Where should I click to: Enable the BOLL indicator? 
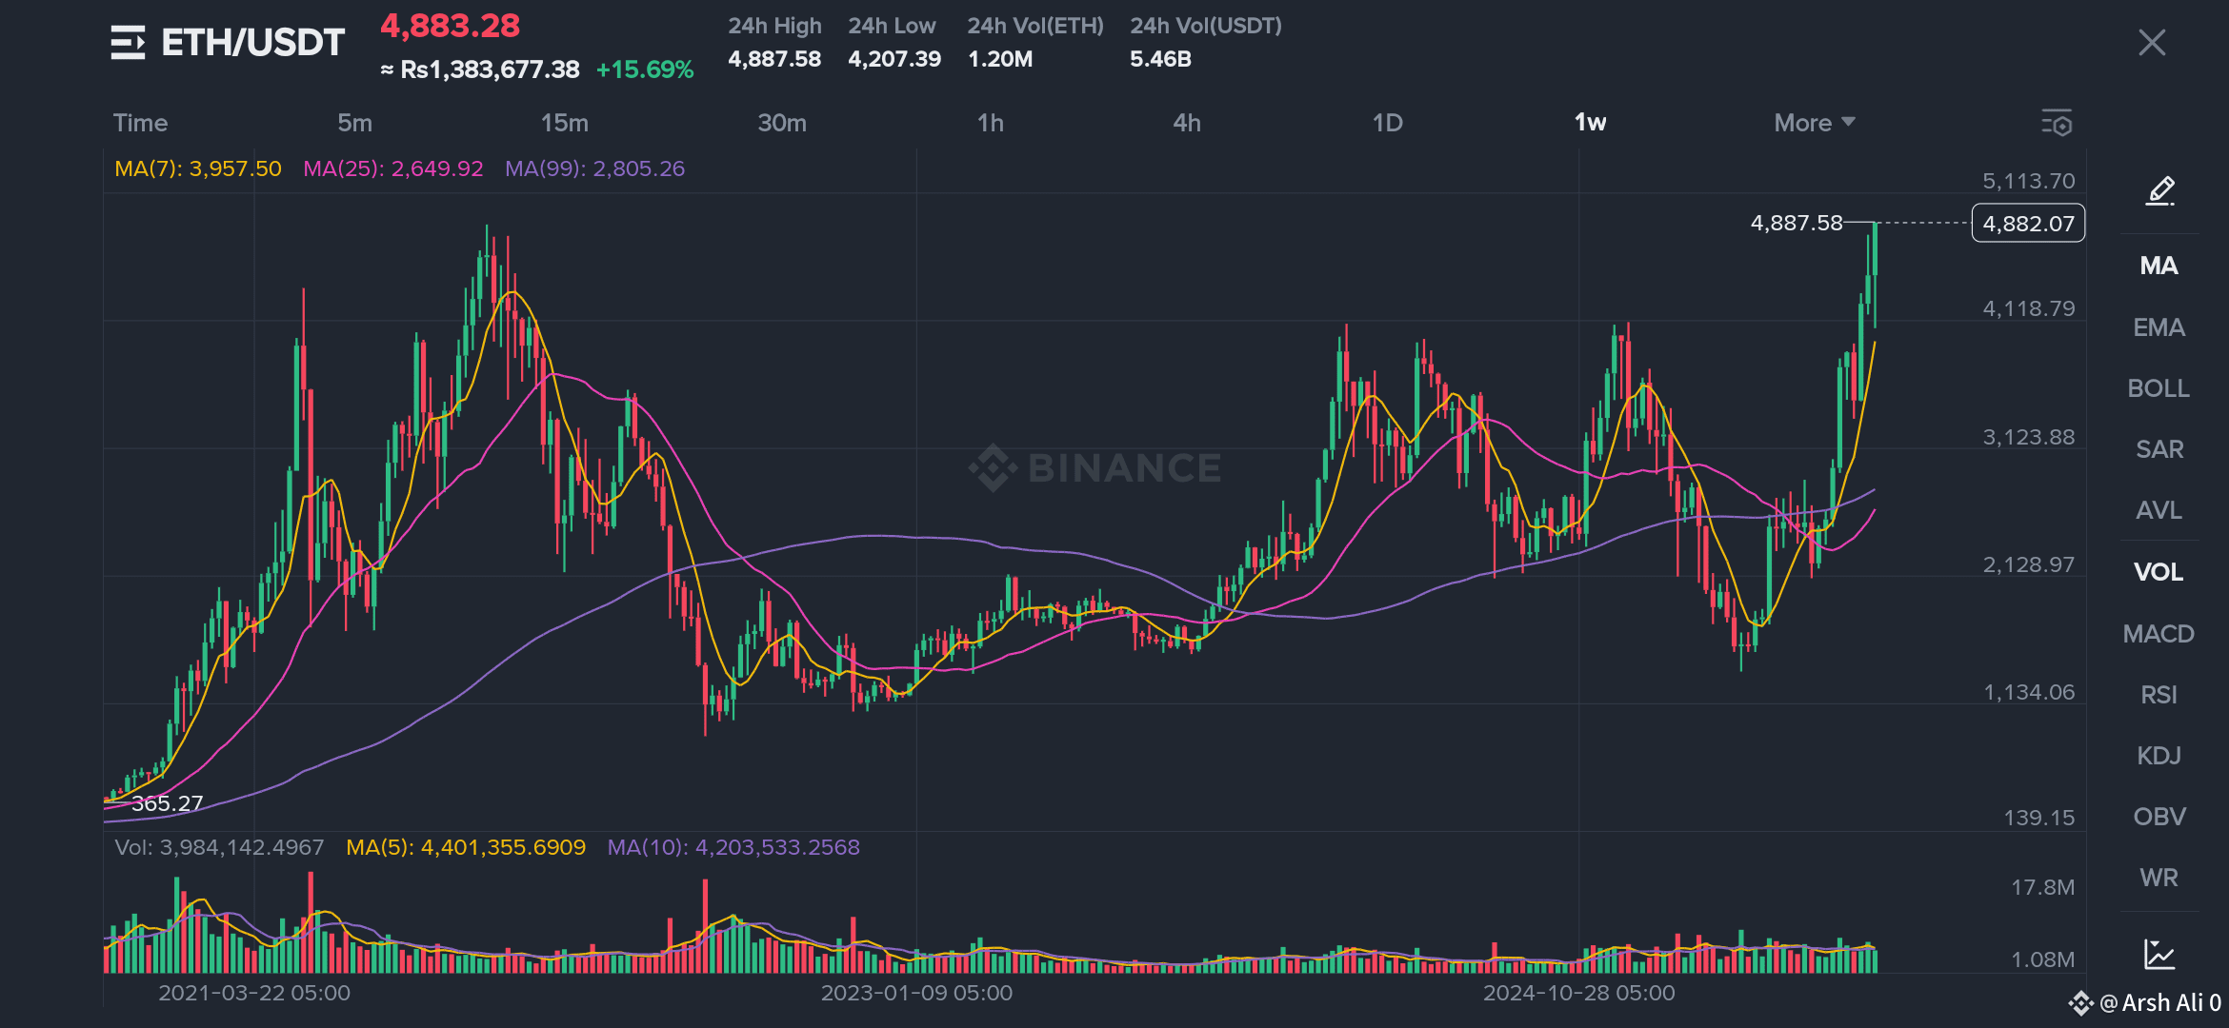coord(2159,388)
